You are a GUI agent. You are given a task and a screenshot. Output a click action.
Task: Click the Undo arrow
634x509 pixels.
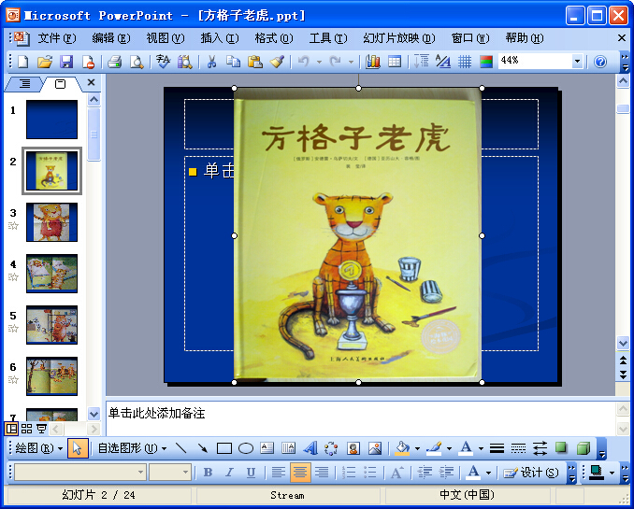[304, 62]
